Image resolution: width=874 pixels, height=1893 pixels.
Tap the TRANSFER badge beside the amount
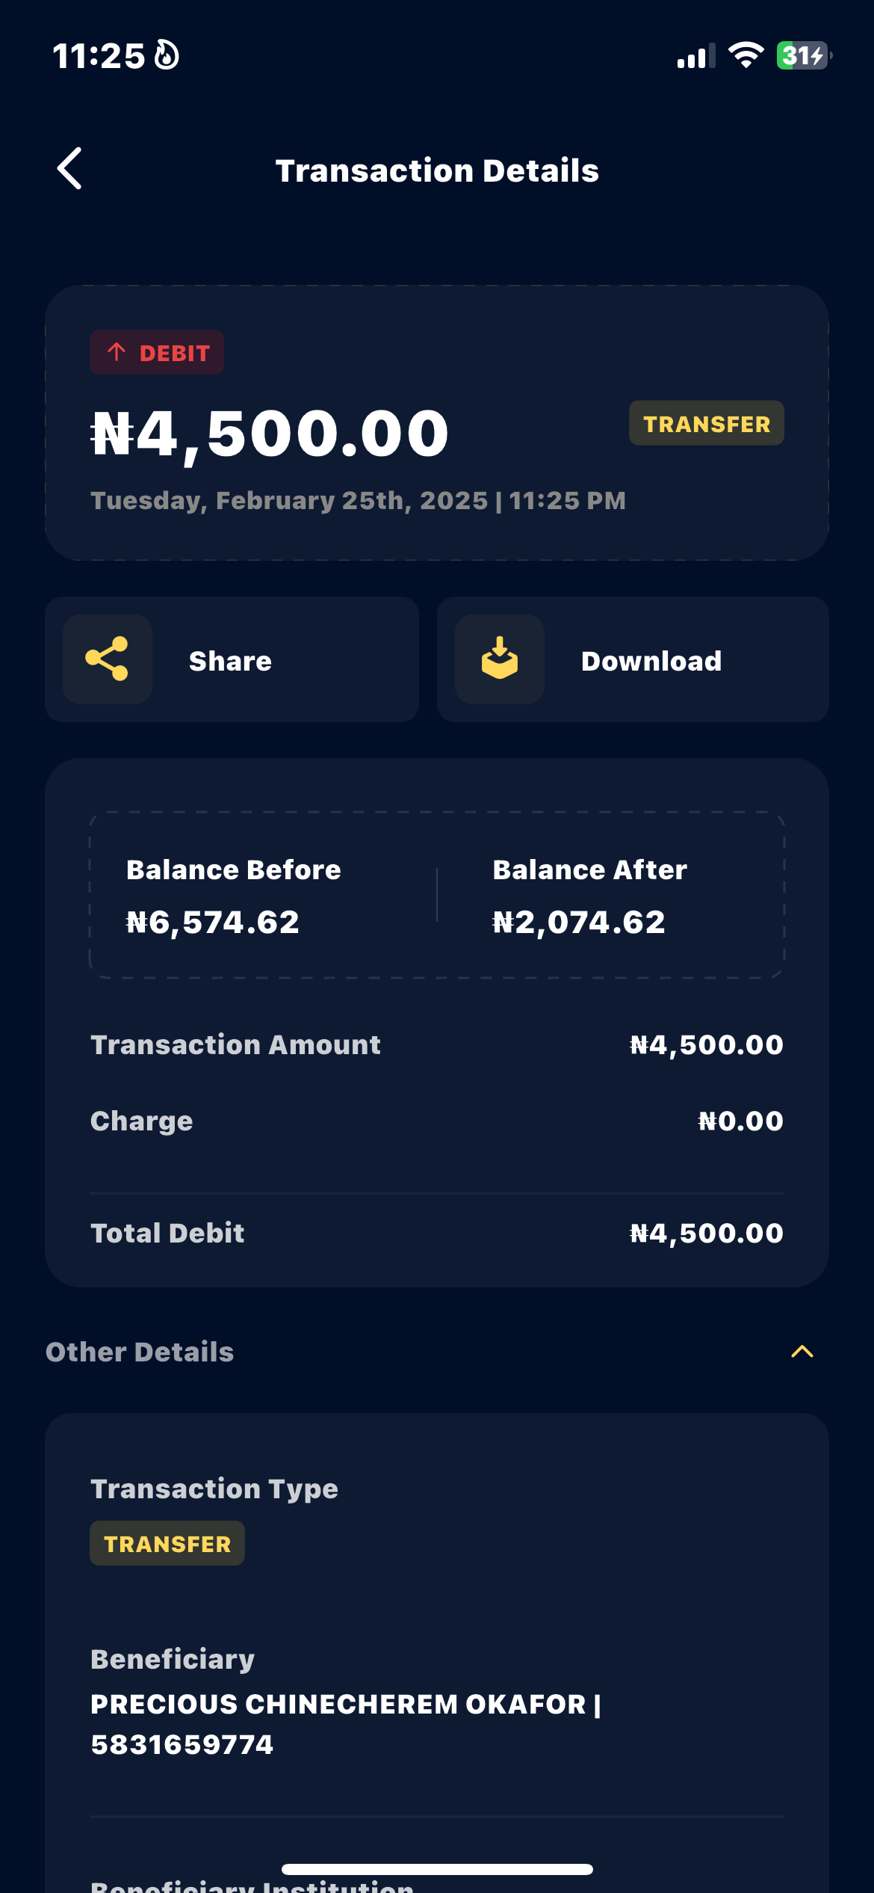coord(706,424)
